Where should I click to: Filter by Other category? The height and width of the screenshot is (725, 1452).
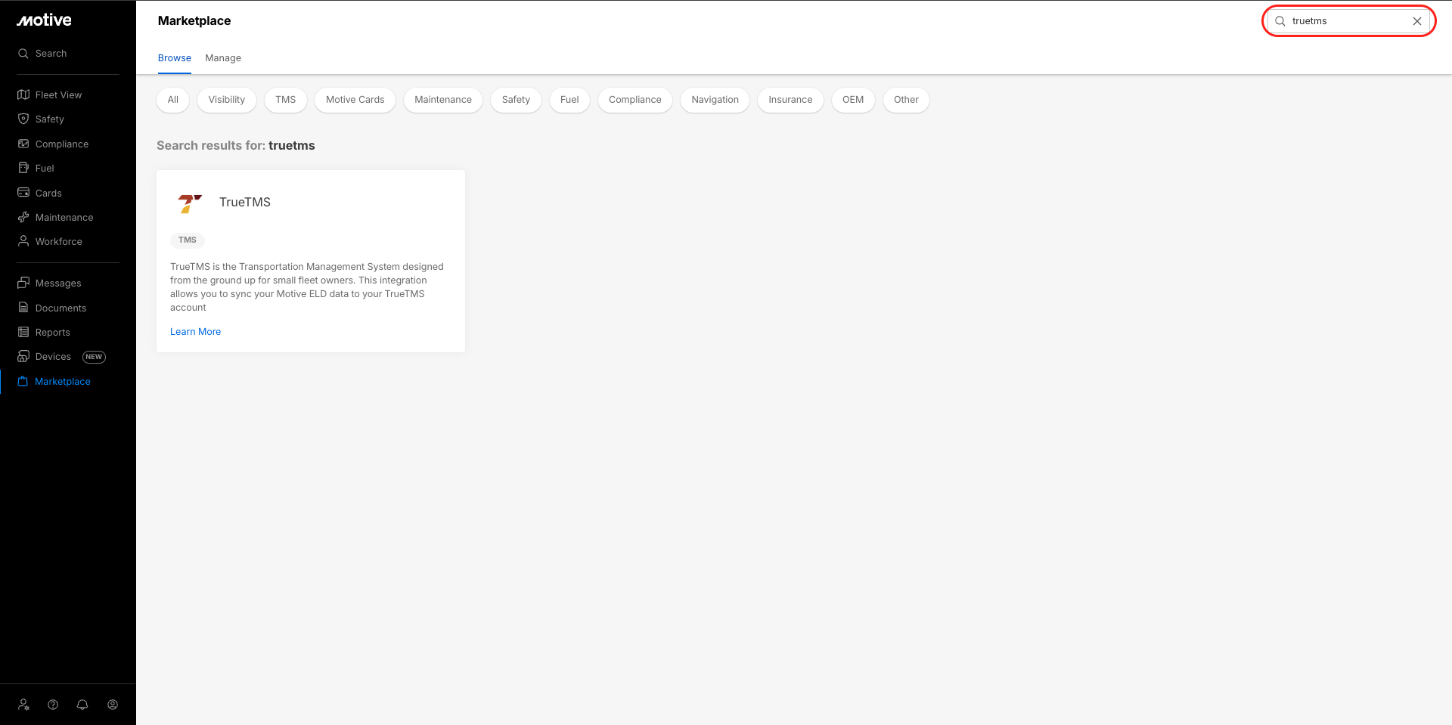pos(907,100)
